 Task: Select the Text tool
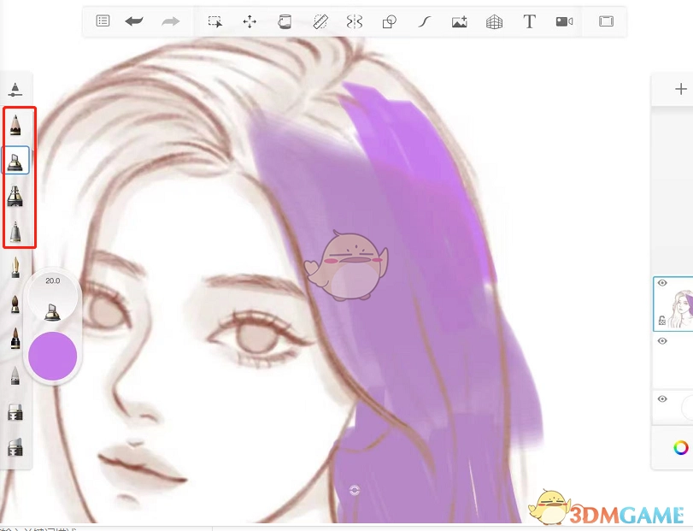coord(530,21)
